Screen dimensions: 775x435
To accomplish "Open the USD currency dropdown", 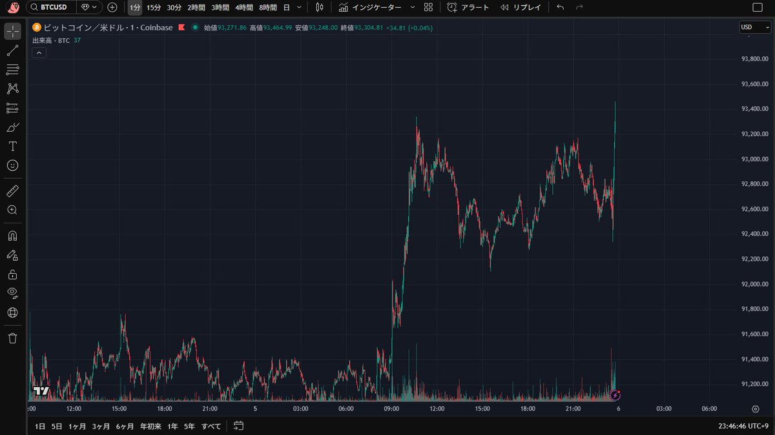I will click(x=754, y=27).
